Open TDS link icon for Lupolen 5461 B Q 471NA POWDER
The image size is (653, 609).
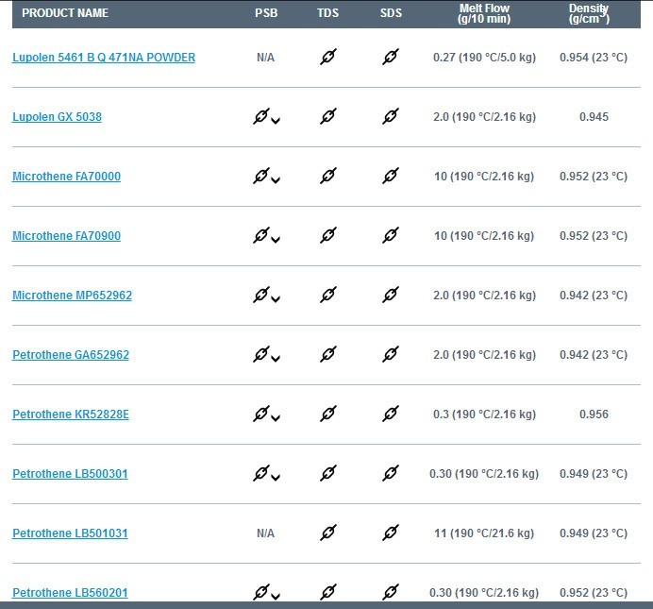328,57
